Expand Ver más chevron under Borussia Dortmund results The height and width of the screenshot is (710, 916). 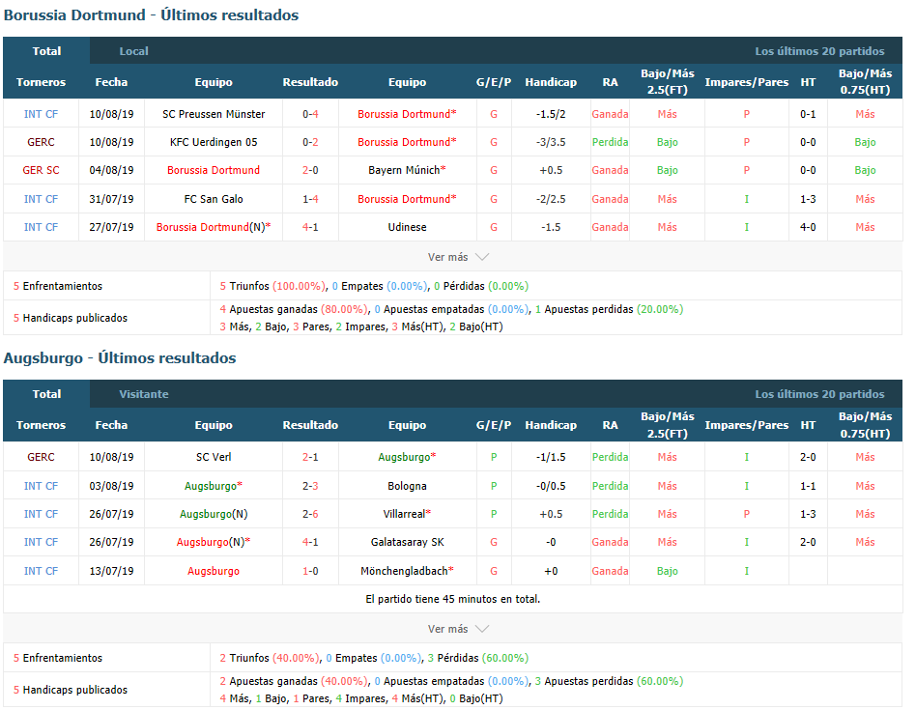coord(482,257)
